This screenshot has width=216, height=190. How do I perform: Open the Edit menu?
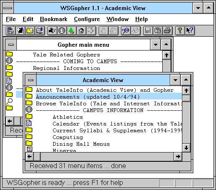(x=28, y=19)
